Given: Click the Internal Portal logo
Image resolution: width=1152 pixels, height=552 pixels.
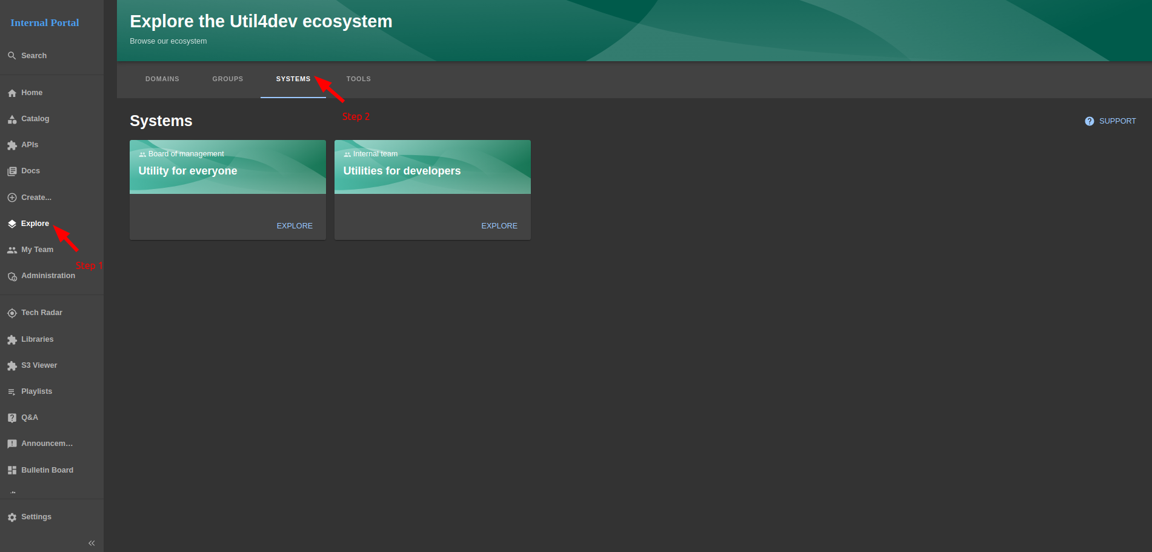Looking at the screenshot, I should coord(45,23).
